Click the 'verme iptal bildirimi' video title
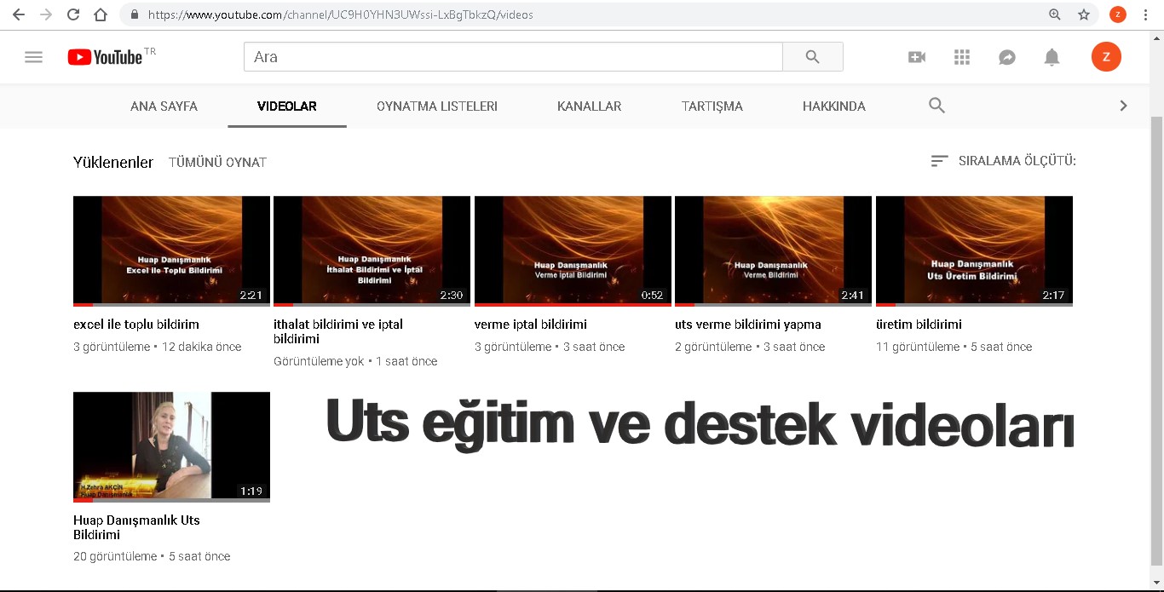Viewport: 1164px width, 592px height. (x=531, y=325)
